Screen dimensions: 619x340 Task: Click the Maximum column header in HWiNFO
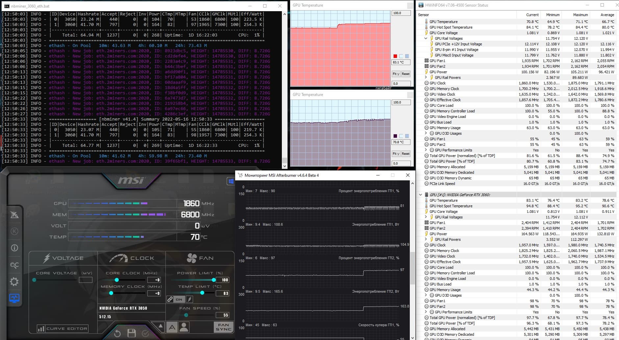(580, 15)
